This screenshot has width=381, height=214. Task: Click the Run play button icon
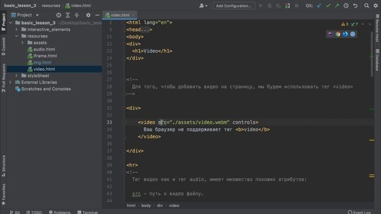tap(261, 5)
